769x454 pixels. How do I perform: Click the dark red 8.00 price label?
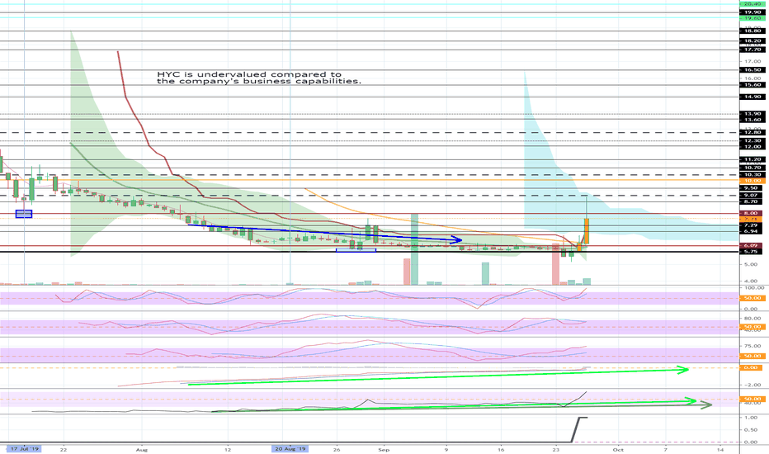(x=752, y=214)
